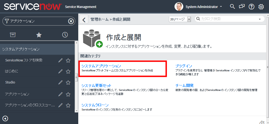Open システムクローン category link

(95, 105)
